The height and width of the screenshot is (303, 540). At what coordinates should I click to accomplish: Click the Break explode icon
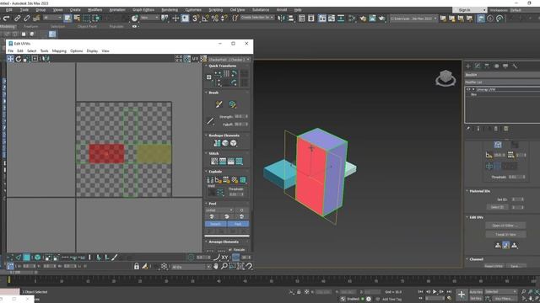pos(209,179)
